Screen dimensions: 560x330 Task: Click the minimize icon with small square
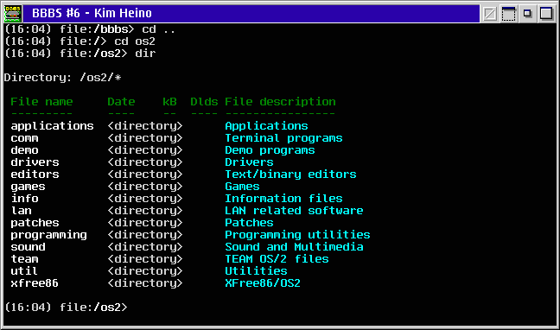527,14
